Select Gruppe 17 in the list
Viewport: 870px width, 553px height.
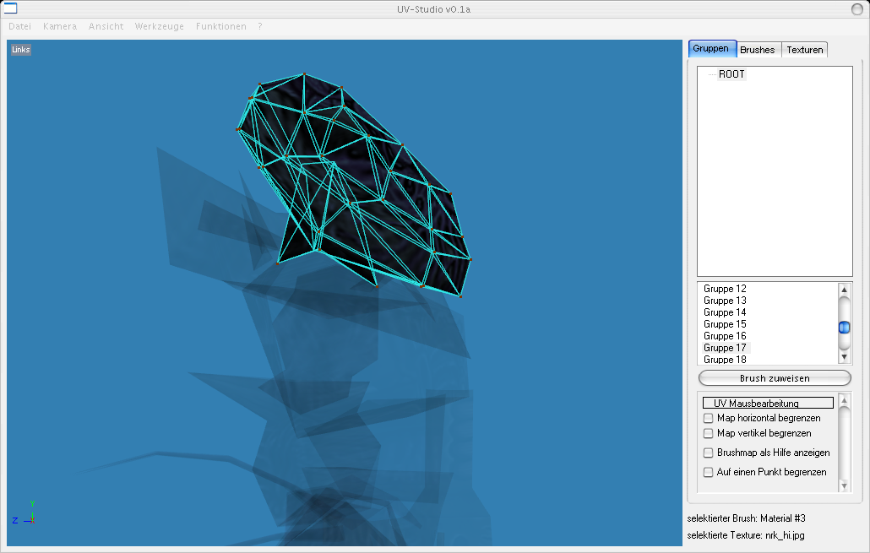click(x=725, y=348)
